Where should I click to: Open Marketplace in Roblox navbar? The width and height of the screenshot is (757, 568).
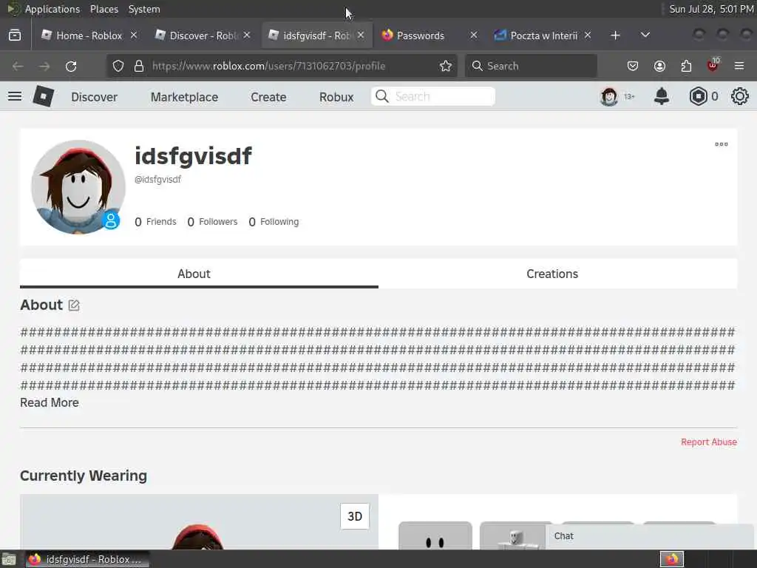[x=184, y=97]
